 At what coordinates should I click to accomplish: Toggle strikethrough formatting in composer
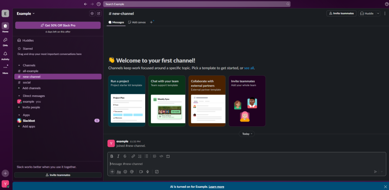125,156
